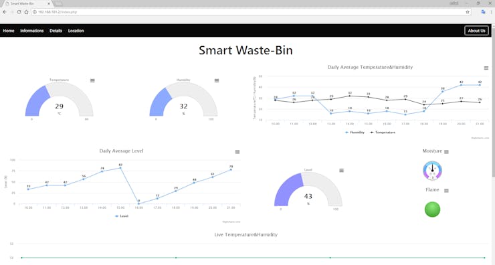The width and height of the screenshot is (495, 265).
Task: Click the About Us button
Action: 476,31
